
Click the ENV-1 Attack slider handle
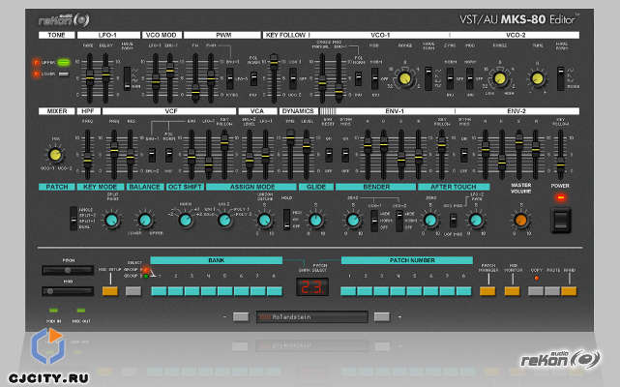(368, 143)
